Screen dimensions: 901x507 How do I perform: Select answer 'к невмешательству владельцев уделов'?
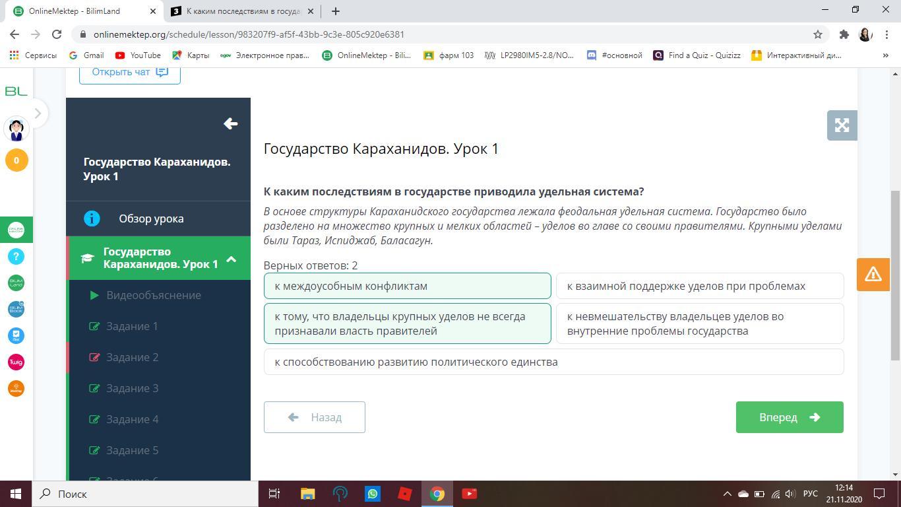click(x=700, y=323)
